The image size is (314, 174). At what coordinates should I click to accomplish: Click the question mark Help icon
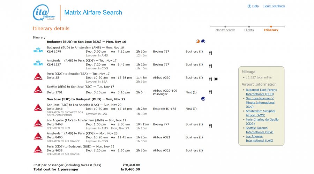click(x=249, y=6)
